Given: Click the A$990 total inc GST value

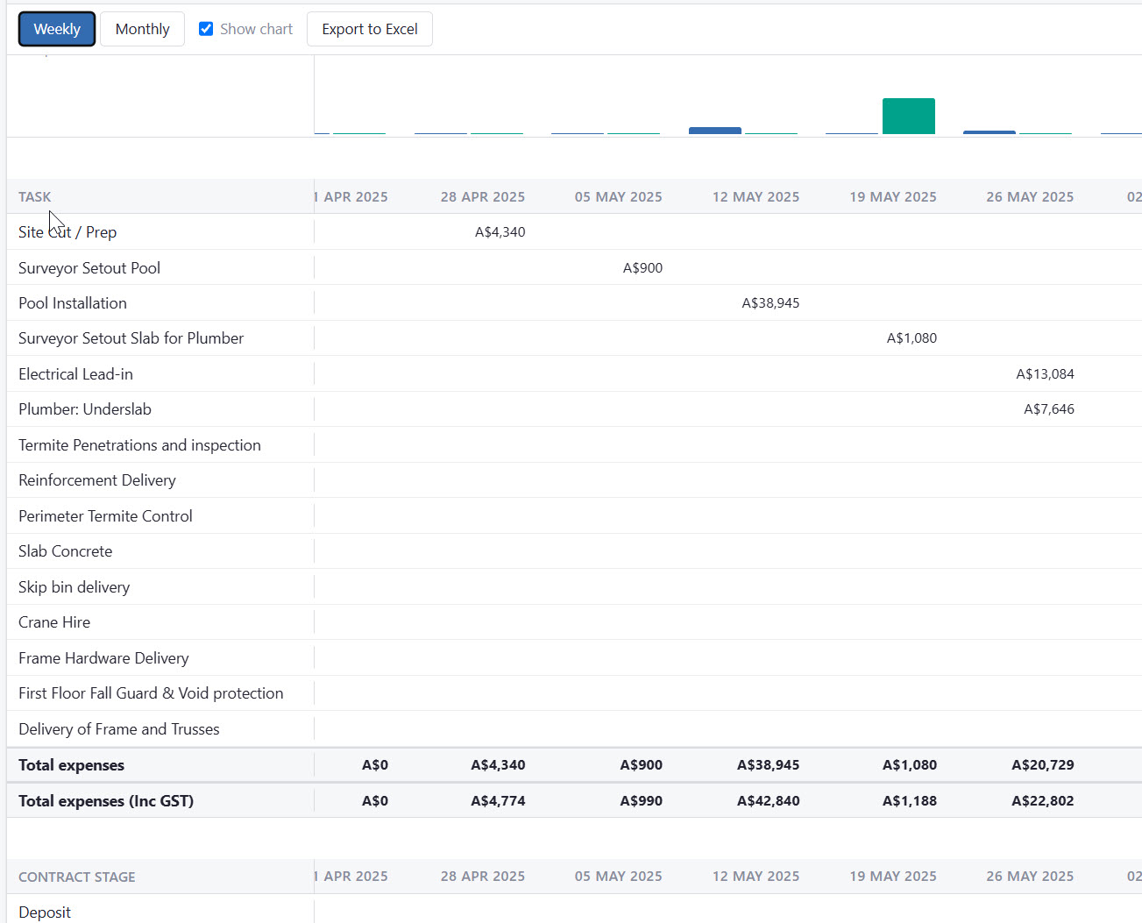Looking at the screenshot, I should (x=641, y=801).
